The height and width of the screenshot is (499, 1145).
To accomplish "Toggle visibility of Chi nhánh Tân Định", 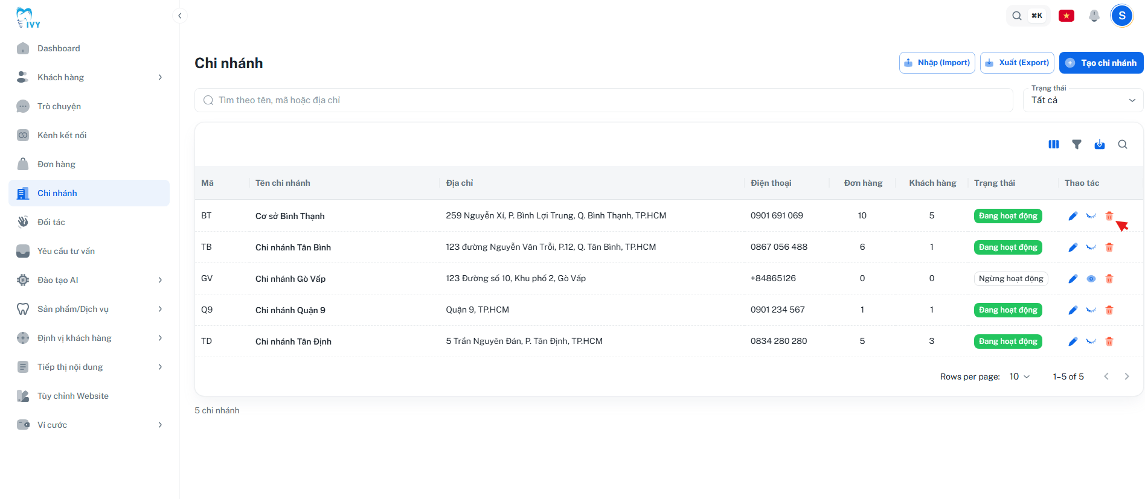I will [x=1091, y=342].
